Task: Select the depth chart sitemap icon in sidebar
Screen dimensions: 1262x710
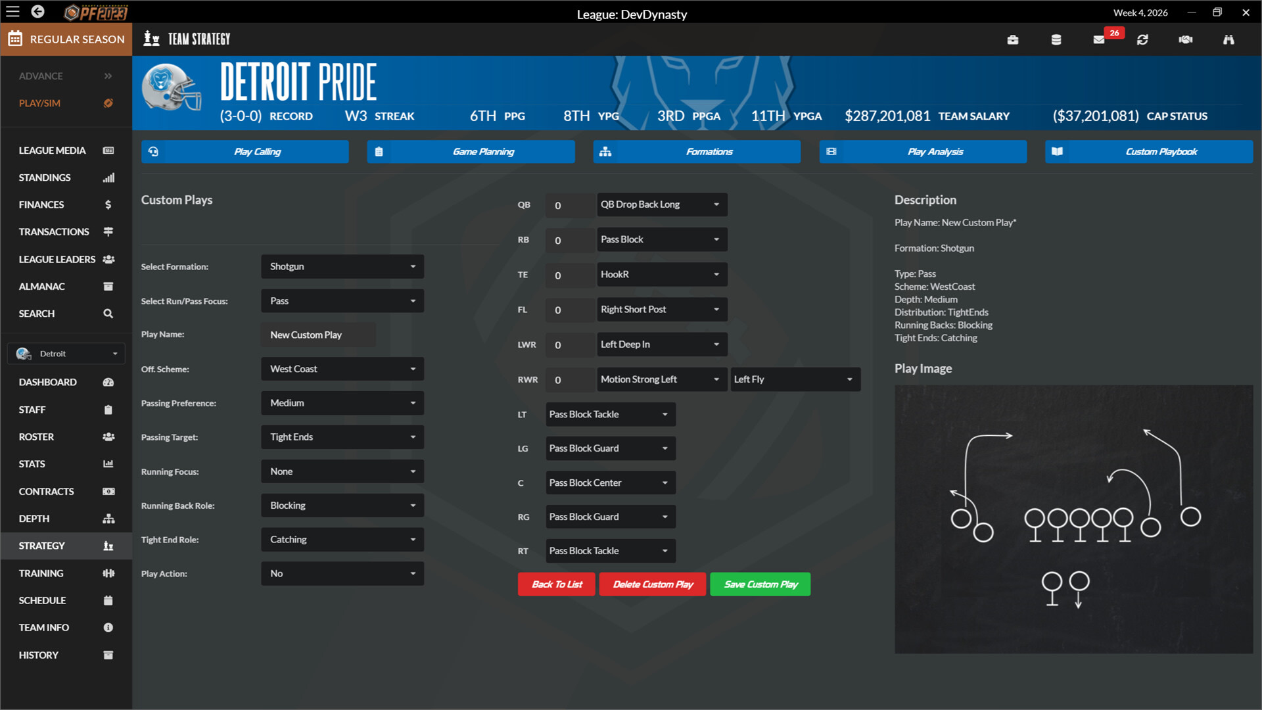Action: click(x=108, y=519)
